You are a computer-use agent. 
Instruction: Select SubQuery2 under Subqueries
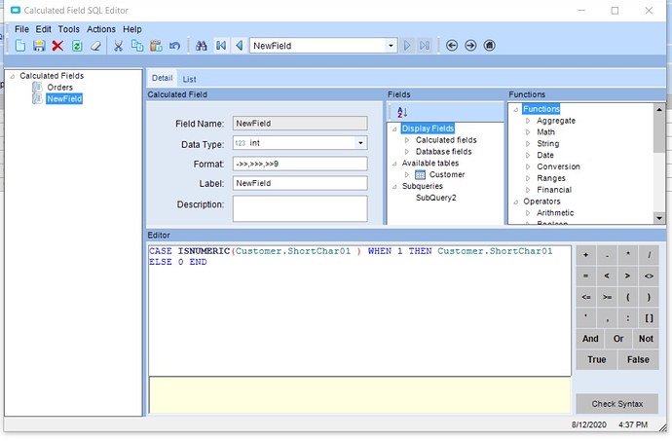click(x=436, y=198)
